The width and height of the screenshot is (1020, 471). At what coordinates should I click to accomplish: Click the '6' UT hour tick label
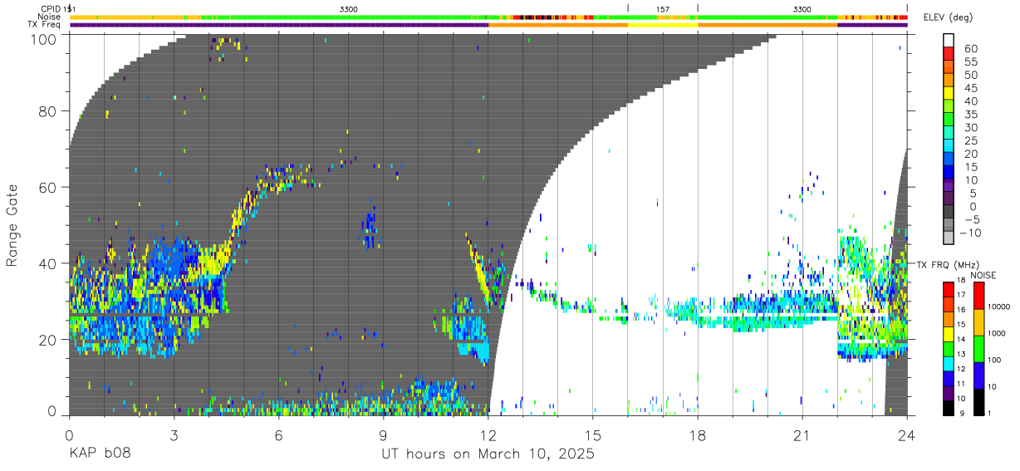tap(278, 435)
